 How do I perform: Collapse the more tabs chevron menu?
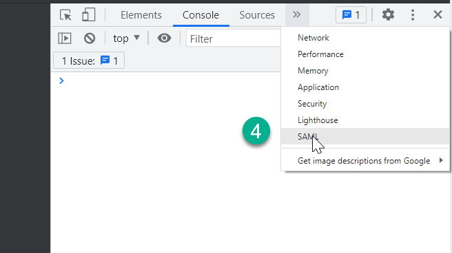(297, 14)
